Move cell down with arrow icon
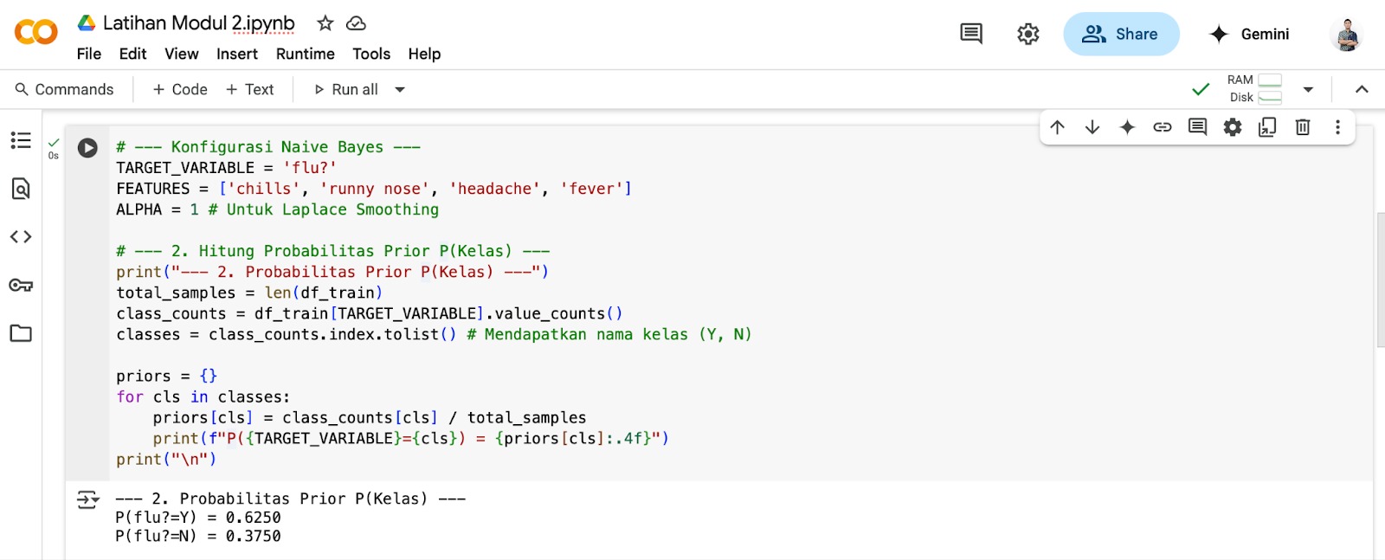 pos(1092,127)
